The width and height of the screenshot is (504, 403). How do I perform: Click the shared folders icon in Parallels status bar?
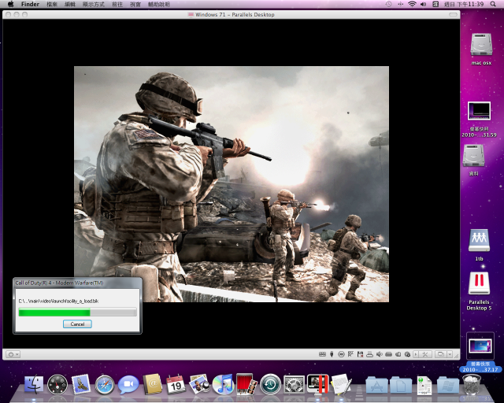[x=398, y=354]
